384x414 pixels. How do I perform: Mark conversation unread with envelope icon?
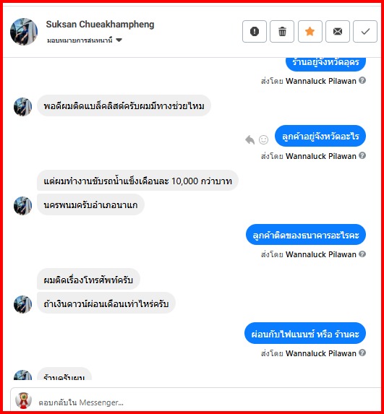pos(338,31)
